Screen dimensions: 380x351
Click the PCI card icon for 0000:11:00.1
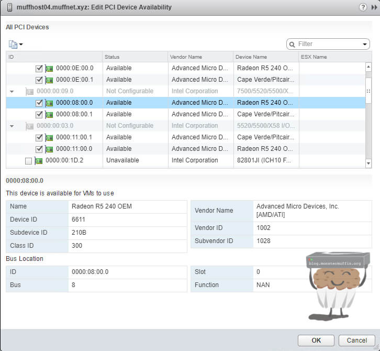49,137
